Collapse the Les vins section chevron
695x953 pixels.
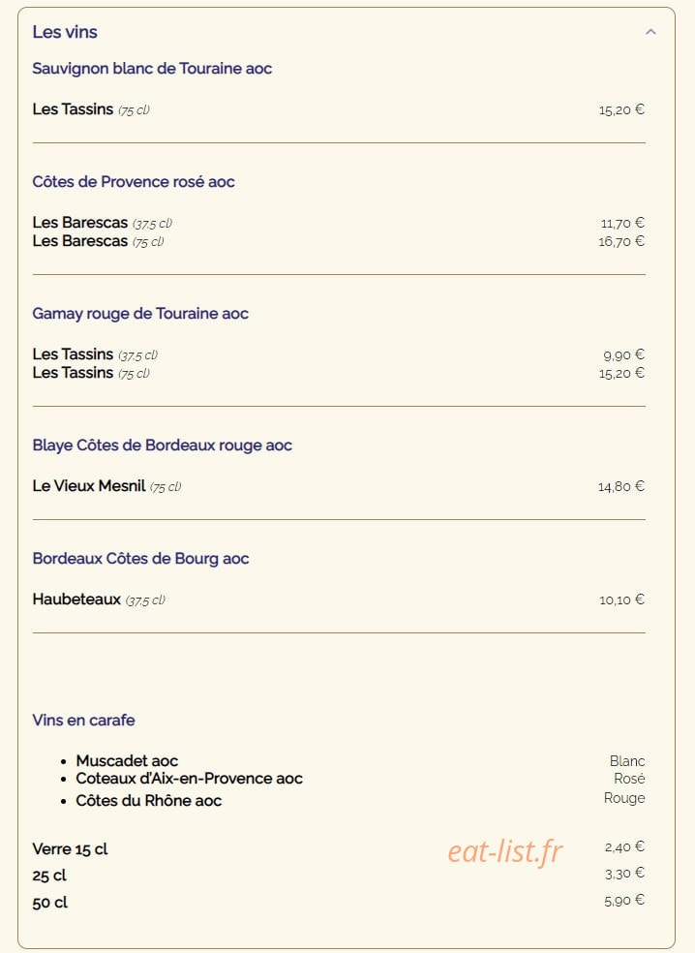(650, 32)
